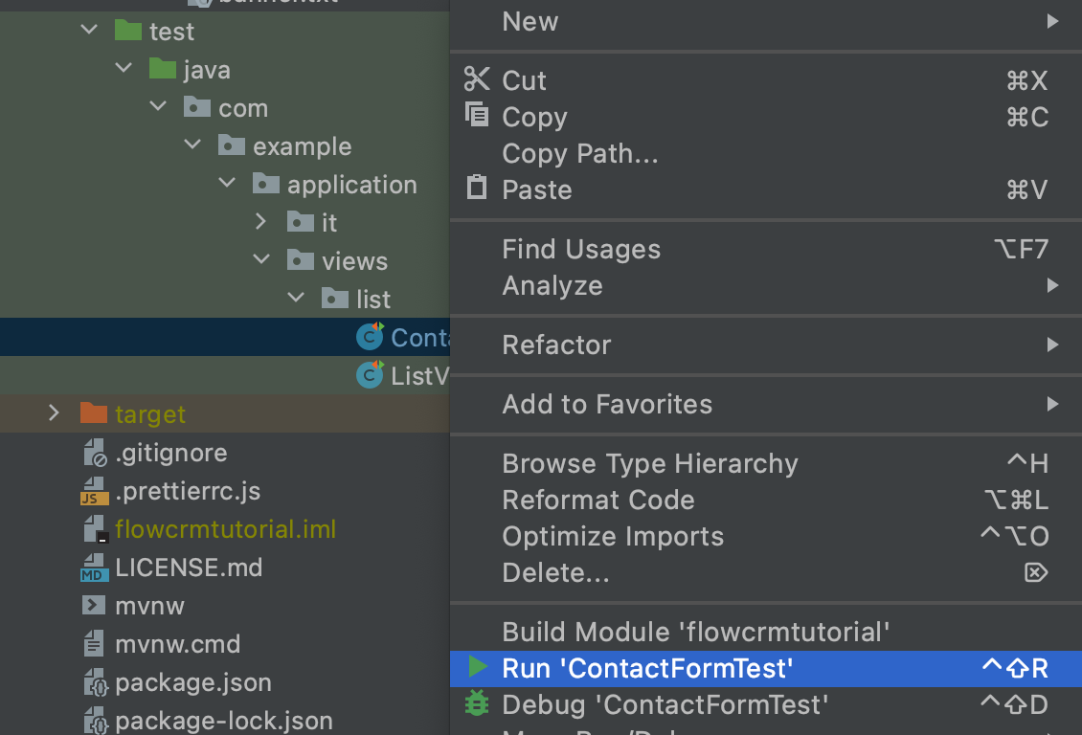The height and width of the screenshot is (735, 1082).
Task: Click the Paste clipboard icon
Action: pyautogui.click(x=476, y=189)
